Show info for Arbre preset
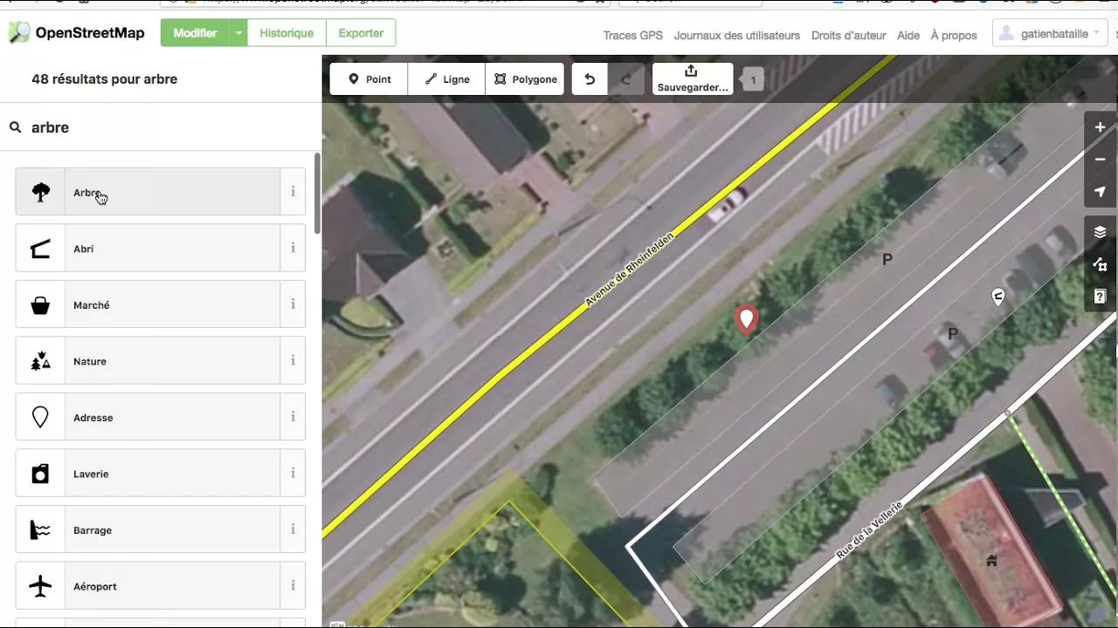Image resolution: width=1118 pixels, height=628 pixels. [293, 192]
